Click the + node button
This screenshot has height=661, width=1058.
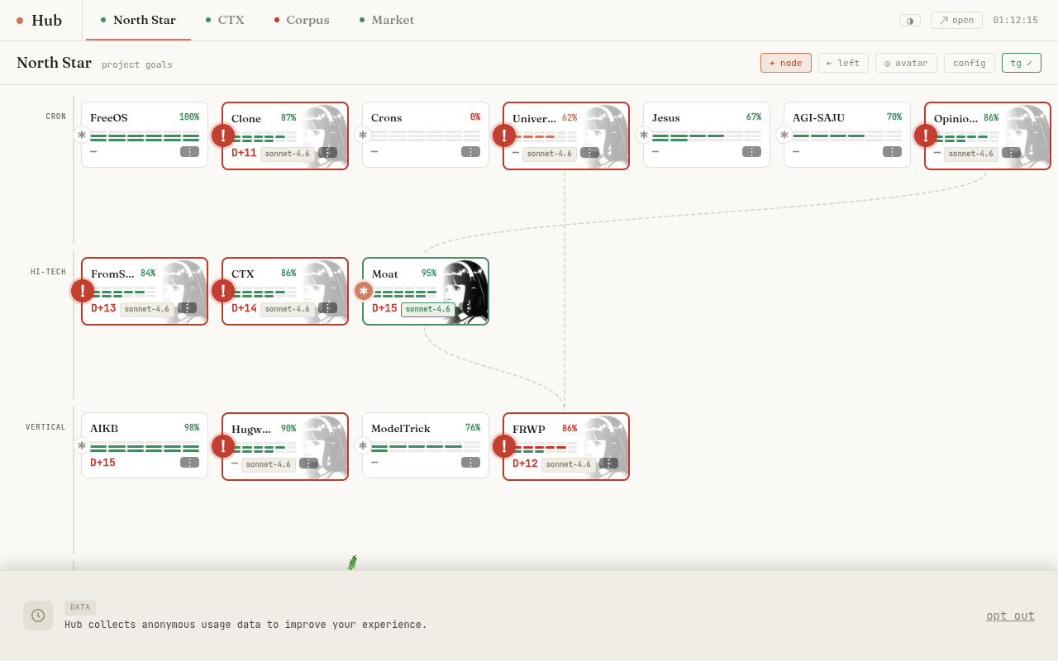point(786,63)
